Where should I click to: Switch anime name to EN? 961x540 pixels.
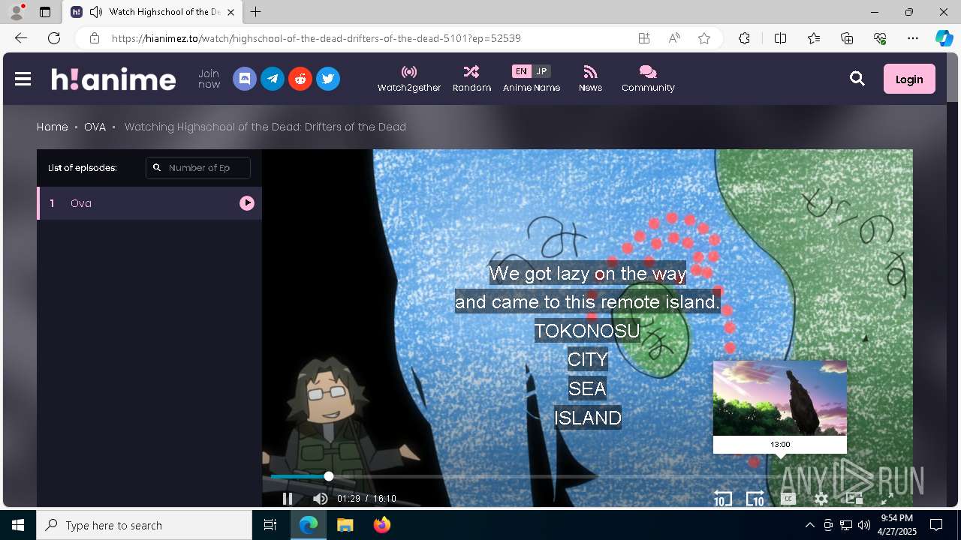click(x=521, y=71)
